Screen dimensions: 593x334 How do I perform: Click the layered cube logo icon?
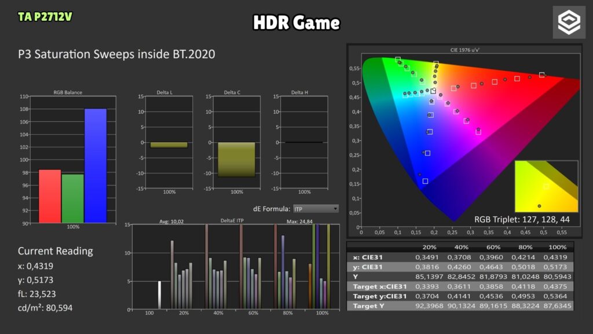[x=569, y=22]
